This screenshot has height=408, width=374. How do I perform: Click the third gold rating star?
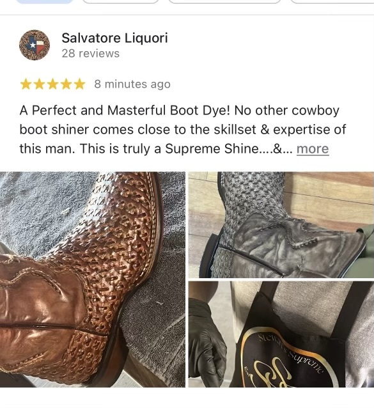[53, 84]
